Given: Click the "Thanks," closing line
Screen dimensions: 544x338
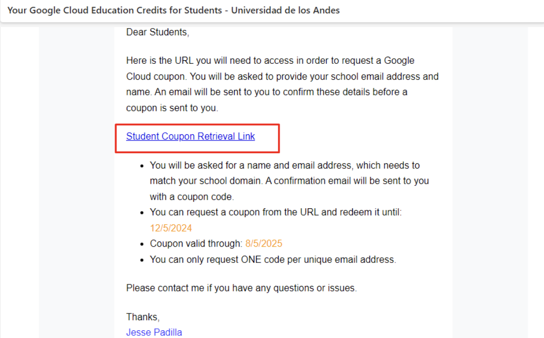Looking at the screenshot, I should (143, 317).
